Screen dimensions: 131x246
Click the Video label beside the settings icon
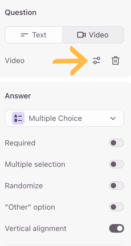coord(15,60)
